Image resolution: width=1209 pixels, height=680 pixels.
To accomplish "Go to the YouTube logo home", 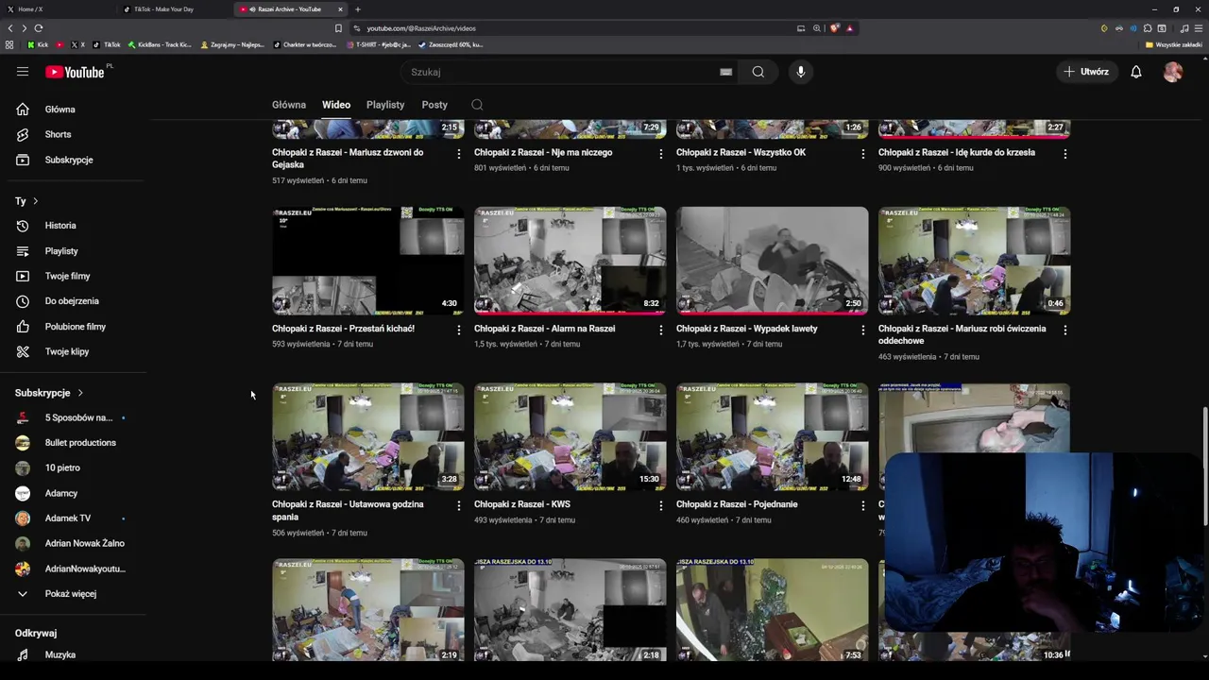I will [75, 72].
